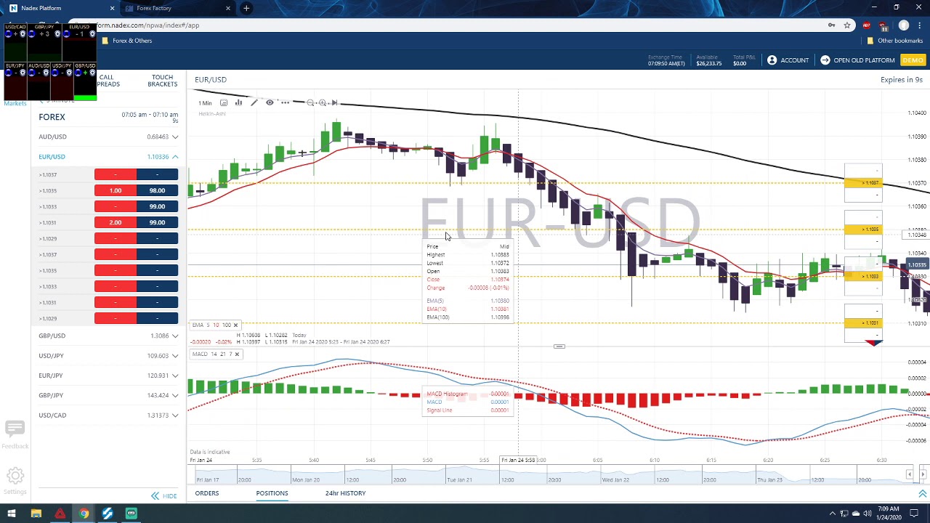Screen dimensions: 930x523
Task: Open the volume control in system tray
Action: point(867,514)
